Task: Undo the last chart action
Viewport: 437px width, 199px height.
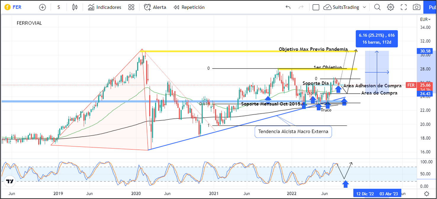Action: 288,7
